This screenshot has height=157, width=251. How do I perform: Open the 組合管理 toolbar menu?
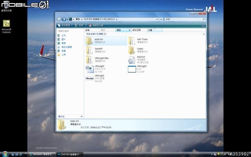[65, 25]
